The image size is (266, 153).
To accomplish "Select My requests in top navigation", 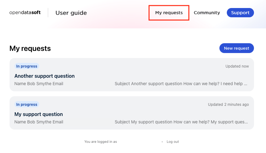I will click(169, 13).
